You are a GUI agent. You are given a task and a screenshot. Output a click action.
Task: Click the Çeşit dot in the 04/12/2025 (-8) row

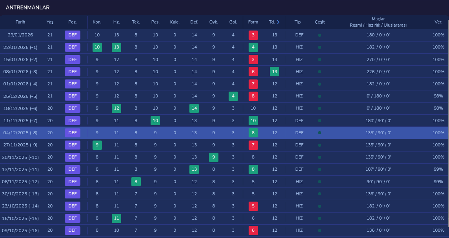click(x=320, y=133)
